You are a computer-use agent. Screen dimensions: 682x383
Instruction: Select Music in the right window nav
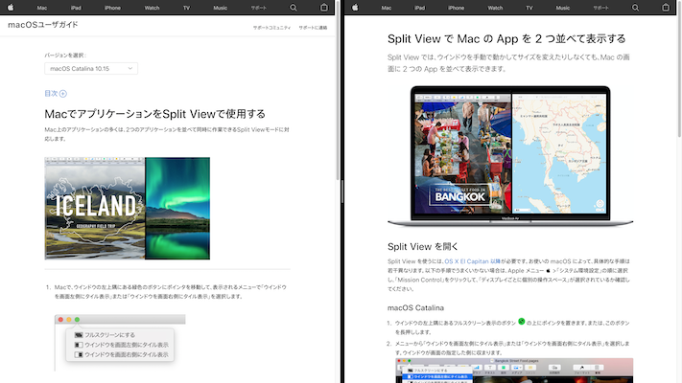point(563,8)
